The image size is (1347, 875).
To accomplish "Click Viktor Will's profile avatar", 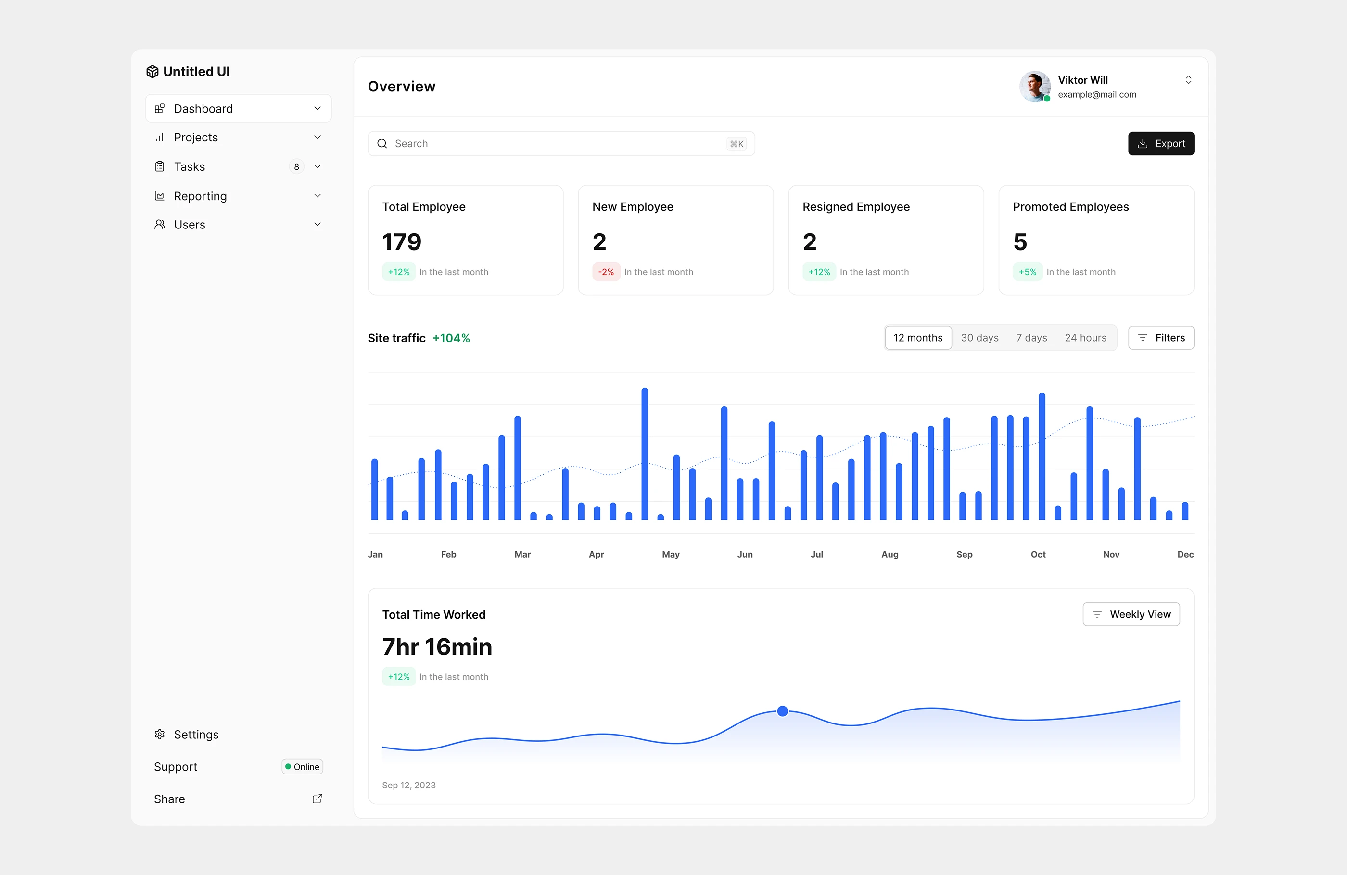I will click(1035, 87).
